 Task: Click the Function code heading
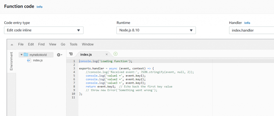(19, 6)
